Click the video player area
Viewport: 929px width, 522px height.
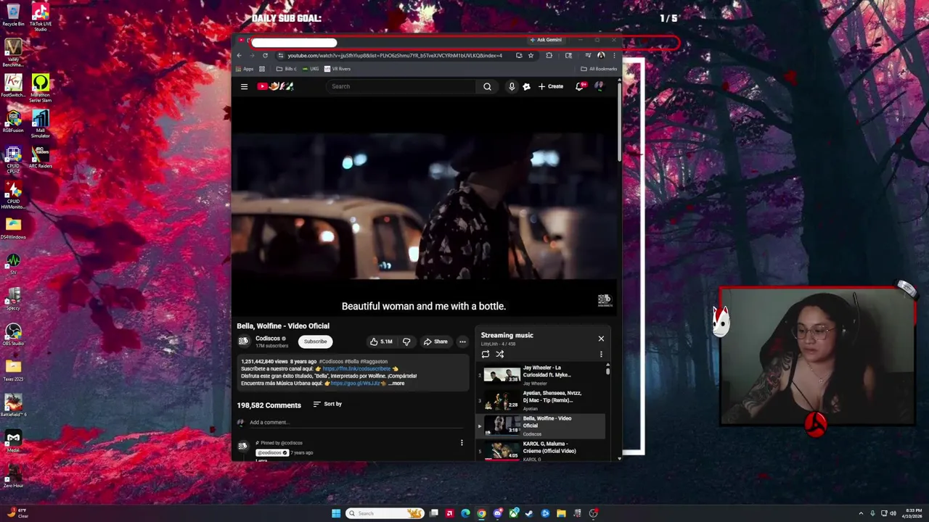pyautogui.click(x=424, y=208)
